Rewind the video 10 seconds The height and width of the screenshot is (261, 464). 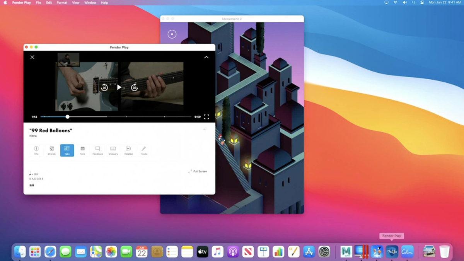(x=104, y=87)
